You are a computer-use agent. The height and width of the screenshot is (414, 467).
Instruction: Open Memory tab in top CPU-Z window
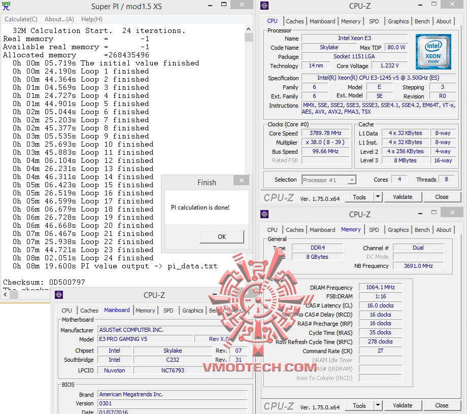[x=351, y=21]
